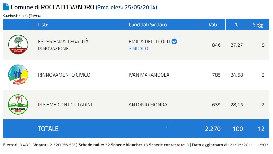The image size is (273, 154).
Task: Click the SINDACO label under Emilia Delli Colli
Action: pos(138,49)
